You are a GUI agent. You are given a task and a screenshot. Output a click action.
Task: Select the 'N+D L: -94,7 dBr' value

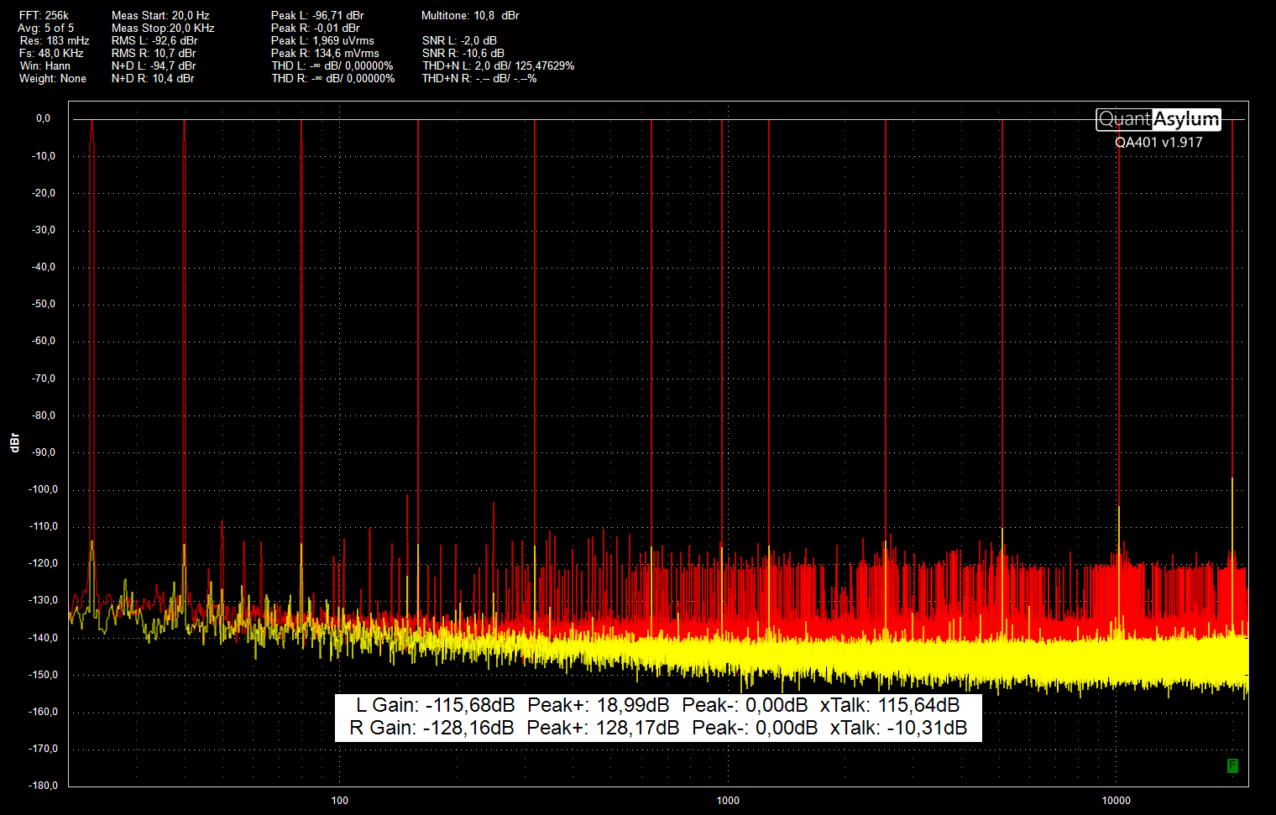coord(154,65)
